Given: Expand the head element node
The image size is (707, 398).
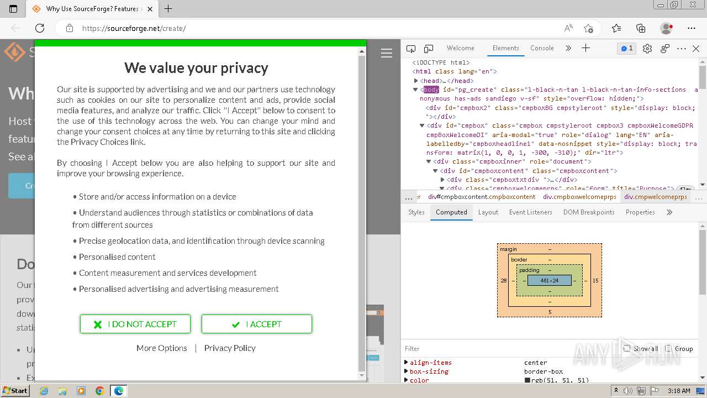Looking at the screenshot, I should pos(416,81).
